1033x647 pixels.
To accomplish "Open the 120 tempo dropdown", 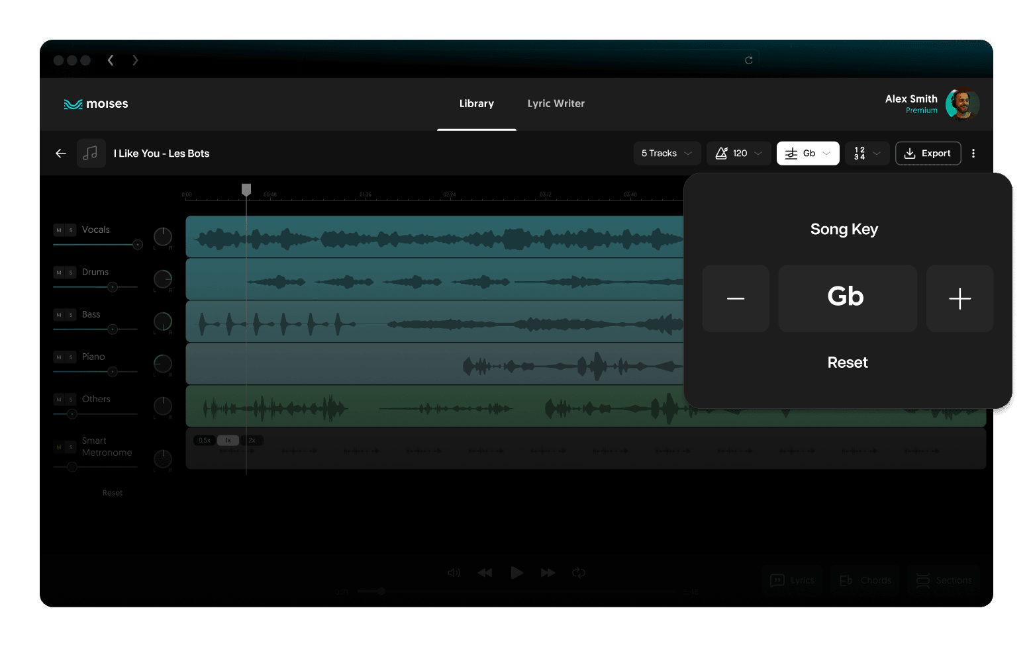I will point(738,153).
